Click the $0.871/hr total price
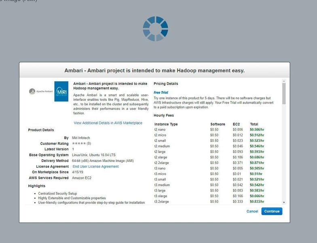The height and width of the screenshot is (243, 317). (257, 163)
